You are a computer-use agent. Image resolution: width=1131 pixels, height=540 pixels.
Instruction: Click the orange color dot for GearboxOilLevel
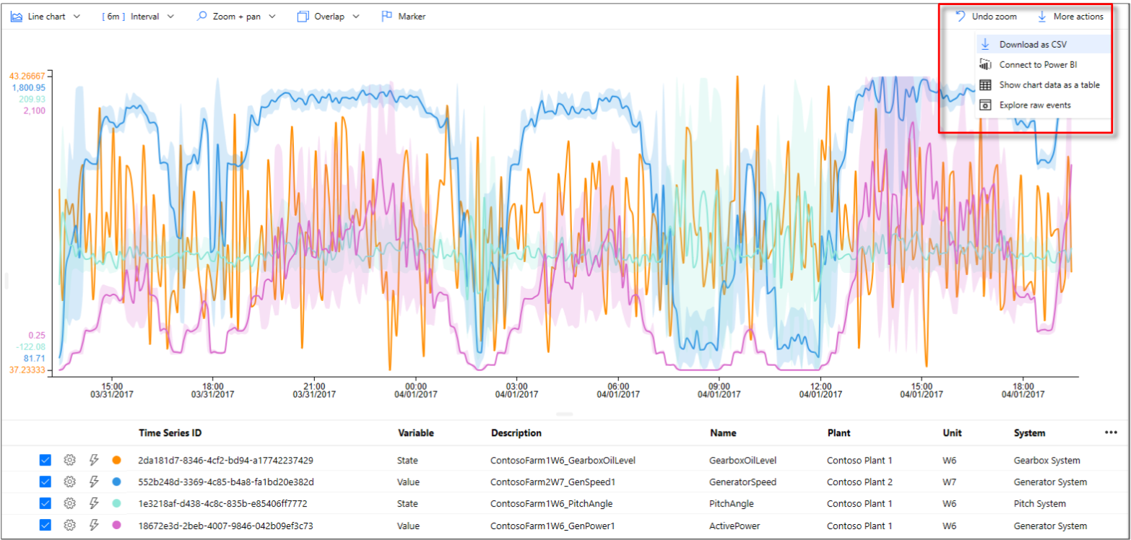tap(116, 460)
